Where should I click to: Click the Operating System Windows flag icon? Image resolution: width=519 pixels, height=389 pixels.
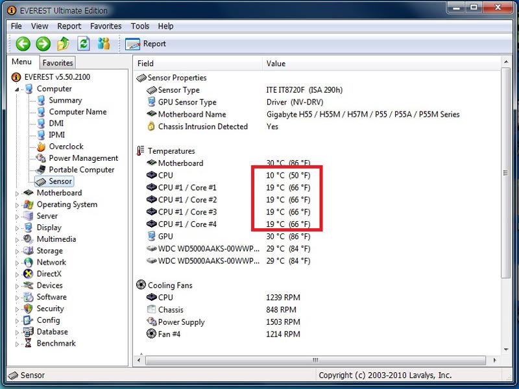29,204
